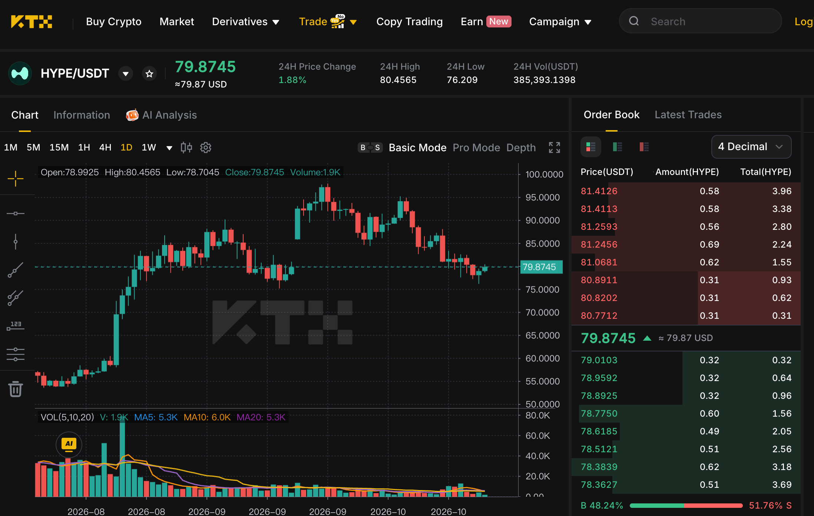The width and height of the screenshot is (814, 516).
Task: Click the AI badge on the volume chart
Action: tap(69, 444)
